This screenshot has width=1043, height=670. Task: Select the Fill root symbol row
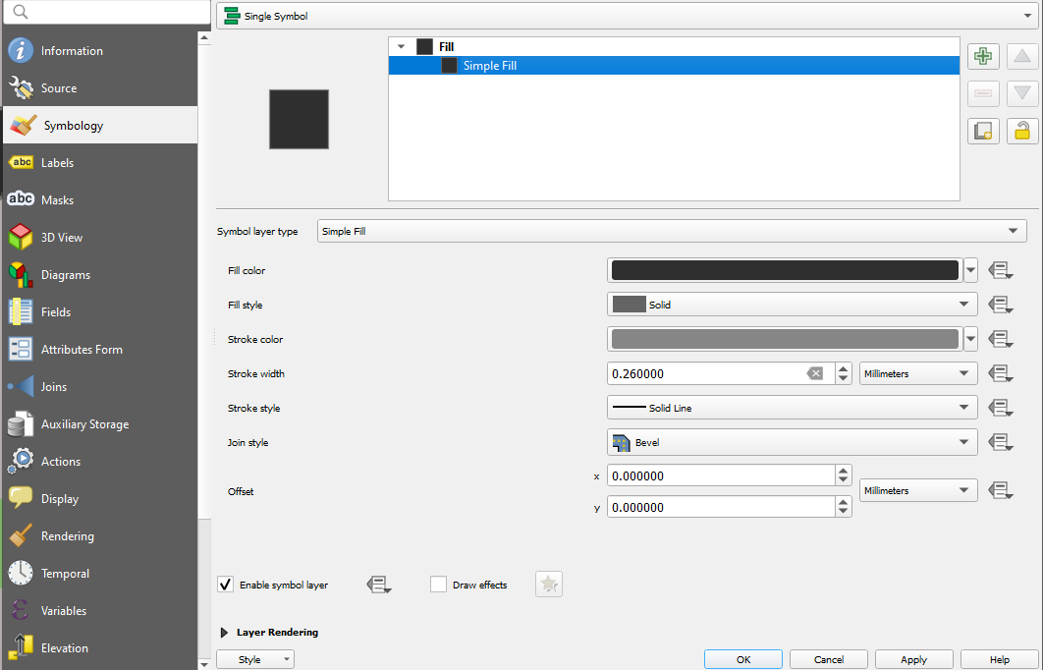[x=674, y=46]
